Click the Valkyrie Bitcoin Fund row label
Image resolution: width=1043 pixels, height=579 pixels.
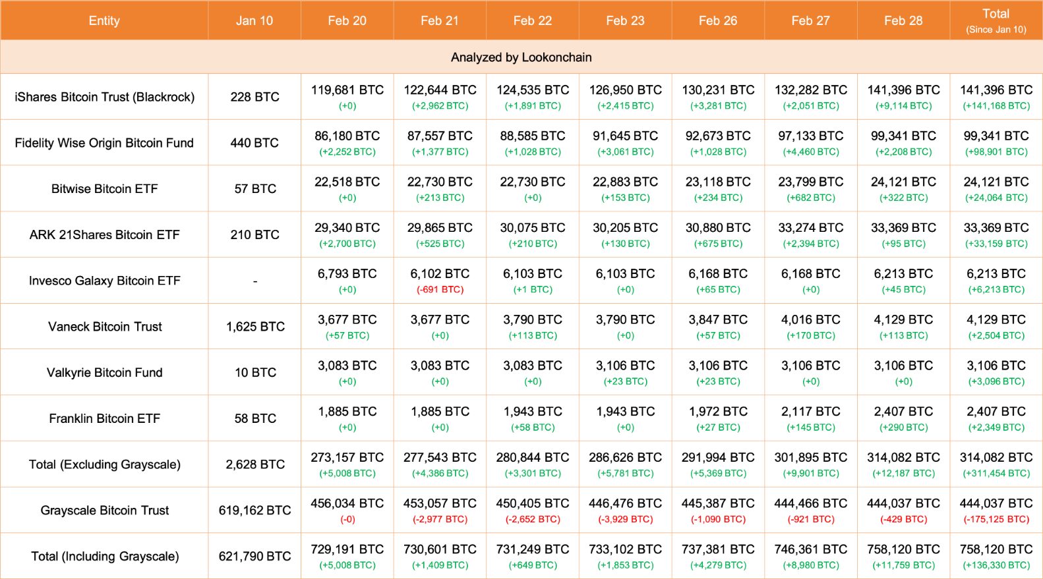tap(105, 373)
